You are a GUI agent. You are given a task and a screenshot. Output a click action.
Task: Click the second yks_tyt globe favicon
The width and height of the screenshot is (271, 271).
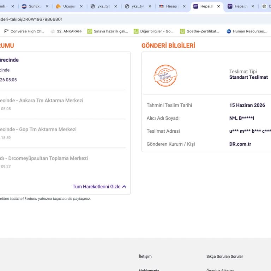coord(127,6)
